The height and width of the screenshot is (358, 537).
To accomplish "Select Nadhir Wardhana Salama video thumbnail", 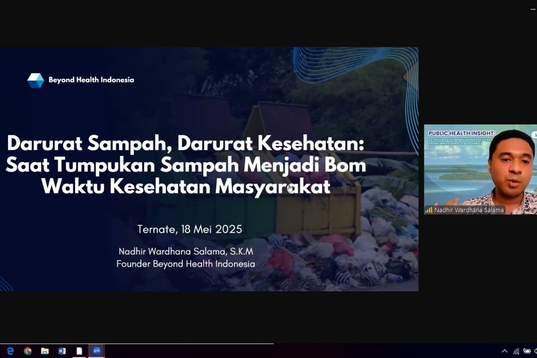I will click(x=480, y=169).
